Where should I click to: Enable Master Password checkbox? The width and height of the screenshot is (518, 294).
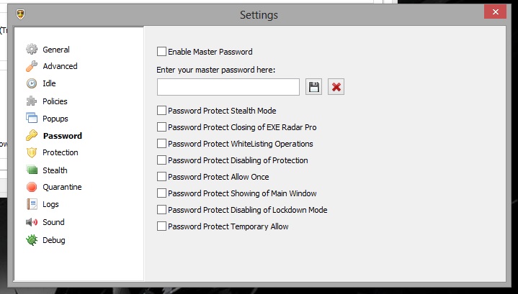(161, 52)
